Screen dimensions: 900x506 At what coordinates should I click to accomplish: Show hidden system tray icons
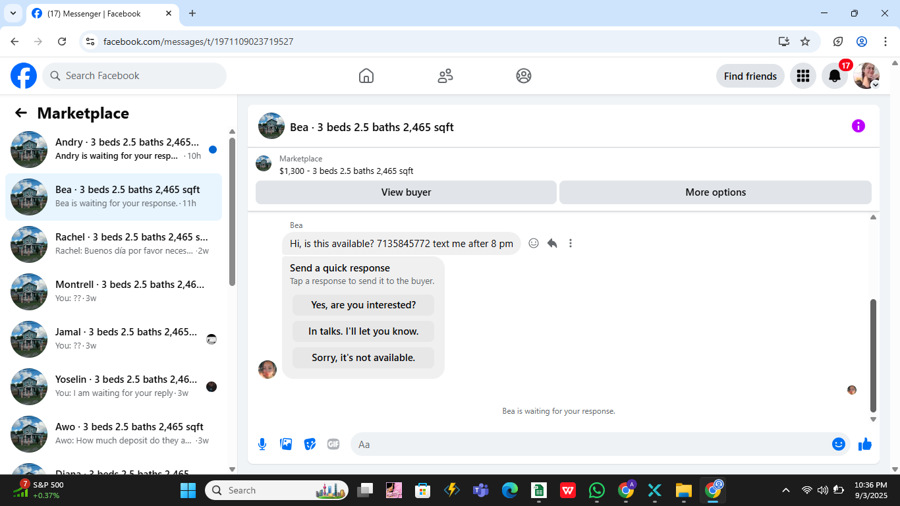coord(786,490)
